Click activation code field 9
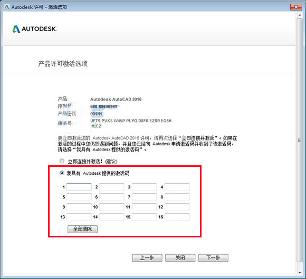 (79, 207)
